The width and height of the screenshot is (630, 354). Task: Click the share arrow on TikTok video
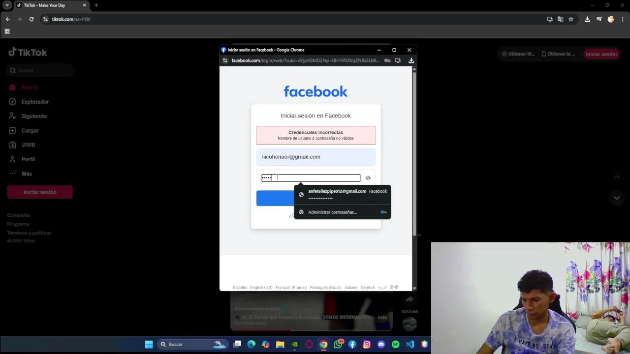409,299
